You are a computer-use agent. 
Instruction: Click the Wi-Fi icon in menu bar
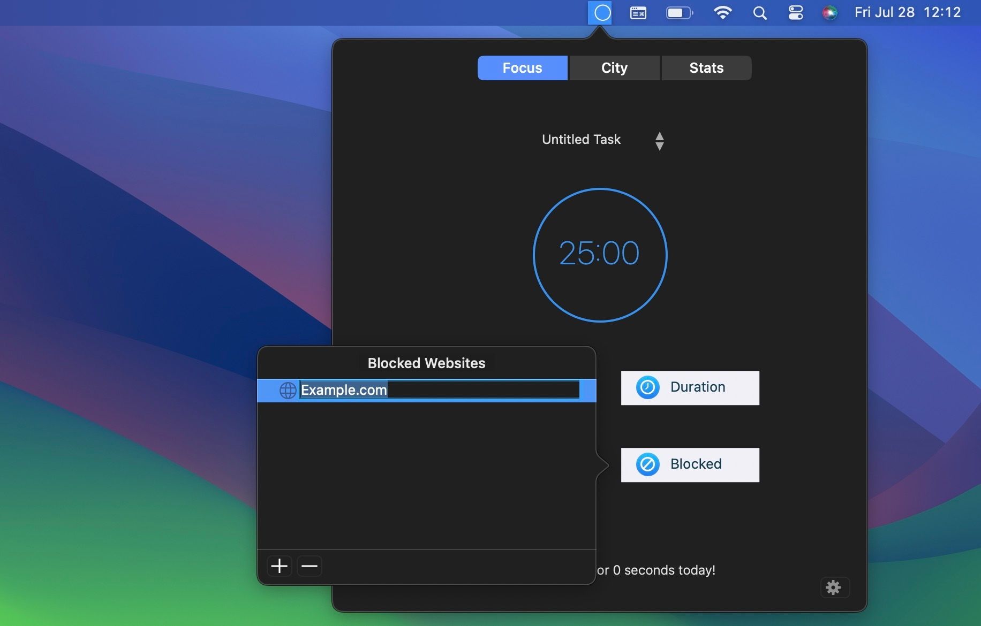[x=723, y=13]
